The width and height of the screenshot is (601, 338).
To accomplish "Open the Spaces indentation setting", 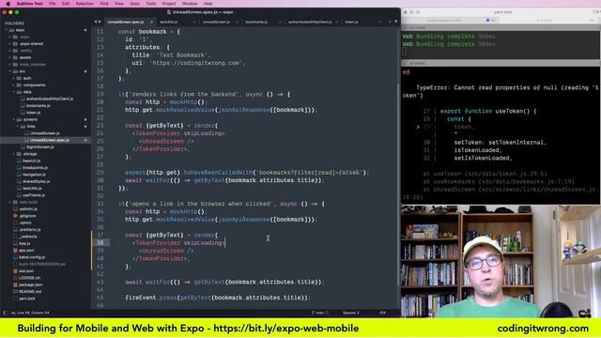I will (350, 313).
